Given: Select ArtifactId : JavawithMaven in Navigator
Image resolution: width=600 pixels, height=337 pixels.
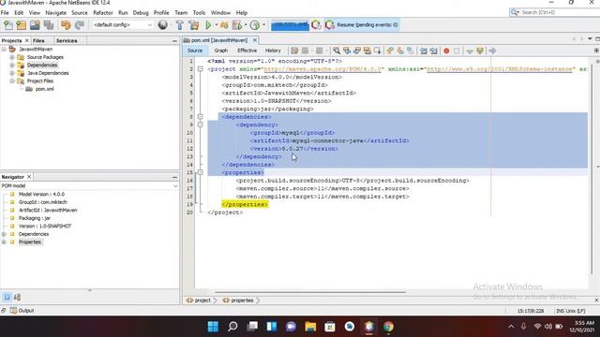Looking at the screenshot, I should click(x=48, y=210).
